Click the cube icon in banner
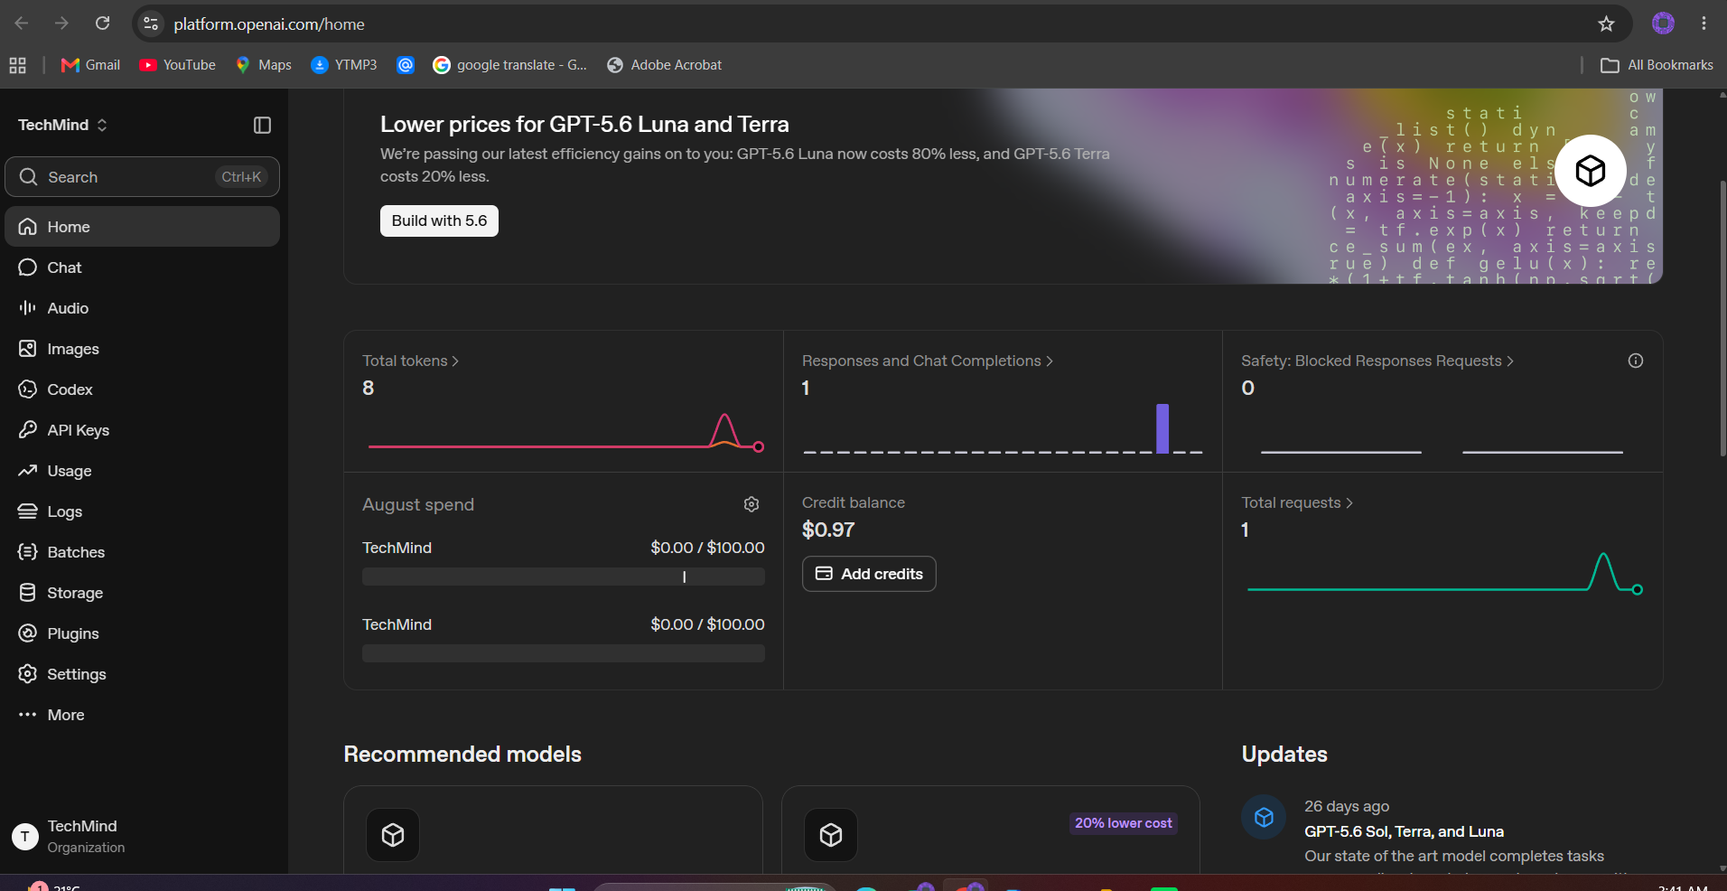This screenshot has width=1727, height=891. pos(1590,170)
